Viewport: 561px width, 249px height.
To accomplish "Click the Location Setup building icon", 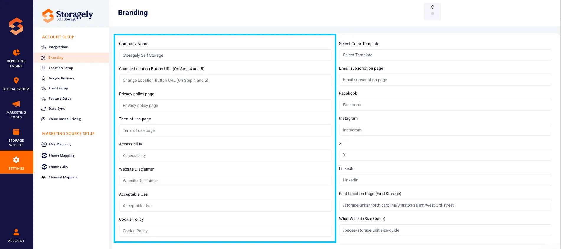I will pos(44,68).
